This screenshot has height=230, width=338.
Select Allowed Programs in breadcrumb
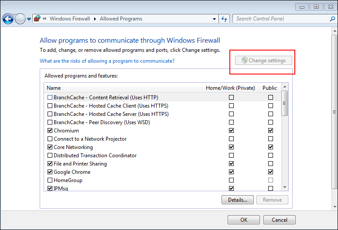121,19
